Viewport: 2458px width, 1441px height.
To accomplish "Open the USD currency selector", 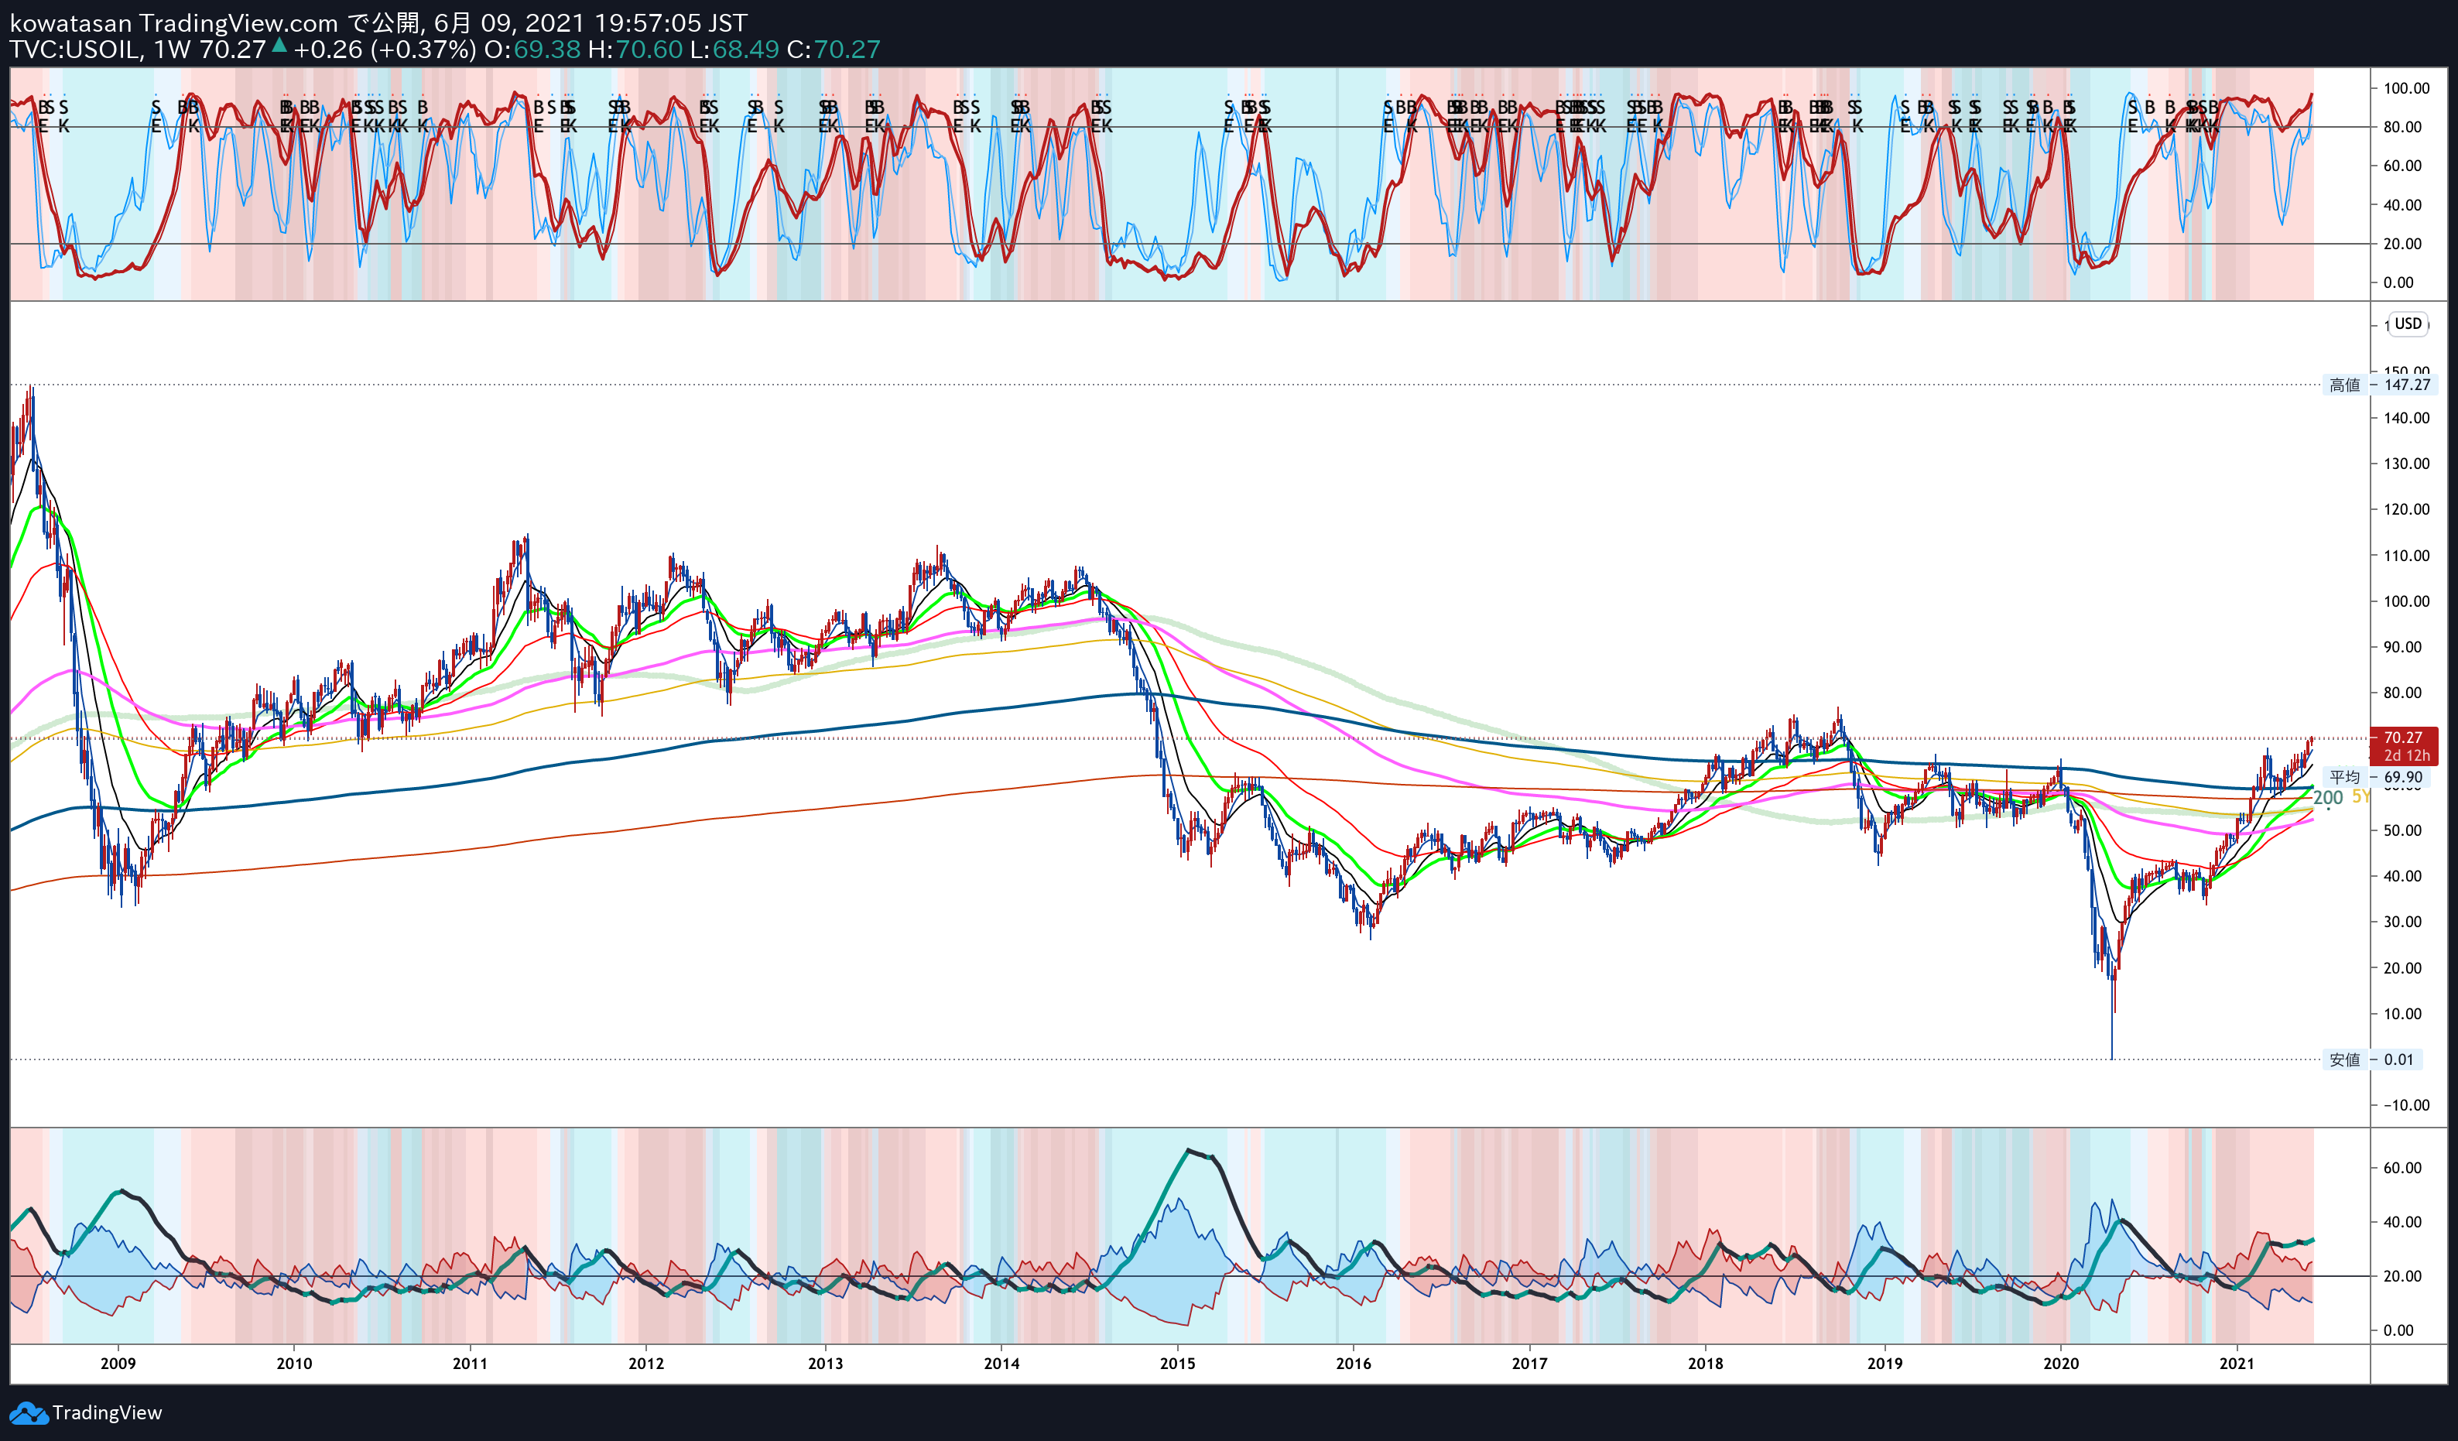I will 2408,324.
